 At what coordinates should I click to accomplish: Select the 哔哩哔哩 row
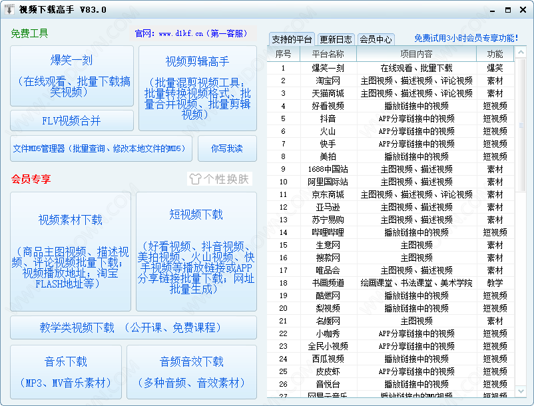click(x=391, y=232)
